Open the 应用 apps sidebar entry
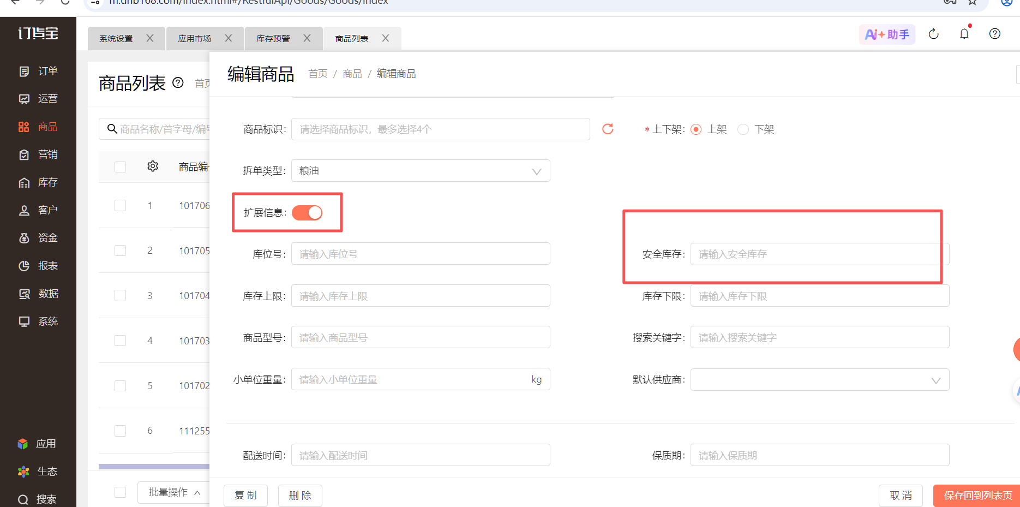This screenshot has width=1020, height=507. (x=37, y=444)
